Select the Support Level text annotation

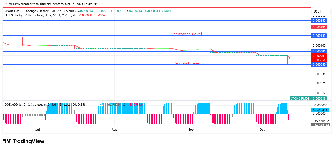tap(187, 63)
